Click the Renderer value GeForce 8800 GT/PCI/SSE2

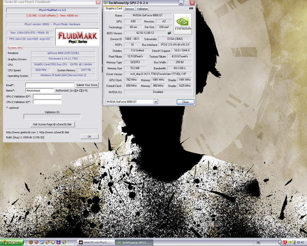[x=63, y=53]
